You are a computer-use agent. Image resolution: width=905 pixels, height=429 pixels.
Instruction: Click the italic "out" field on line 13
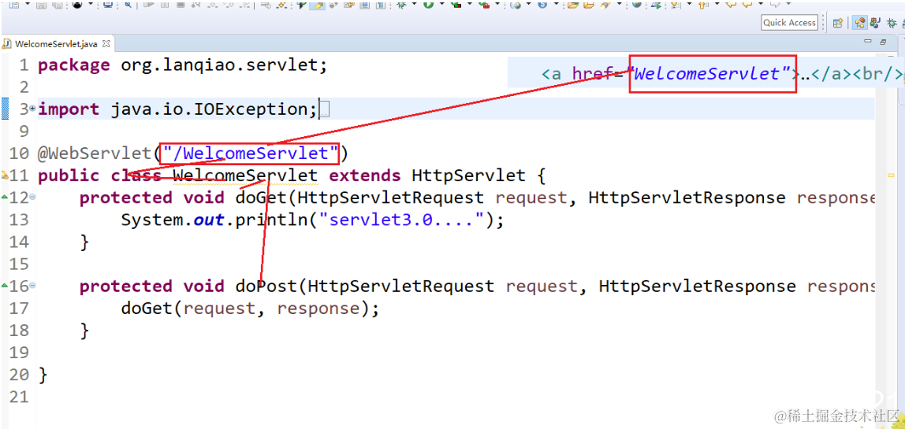[x=209, y=220]
